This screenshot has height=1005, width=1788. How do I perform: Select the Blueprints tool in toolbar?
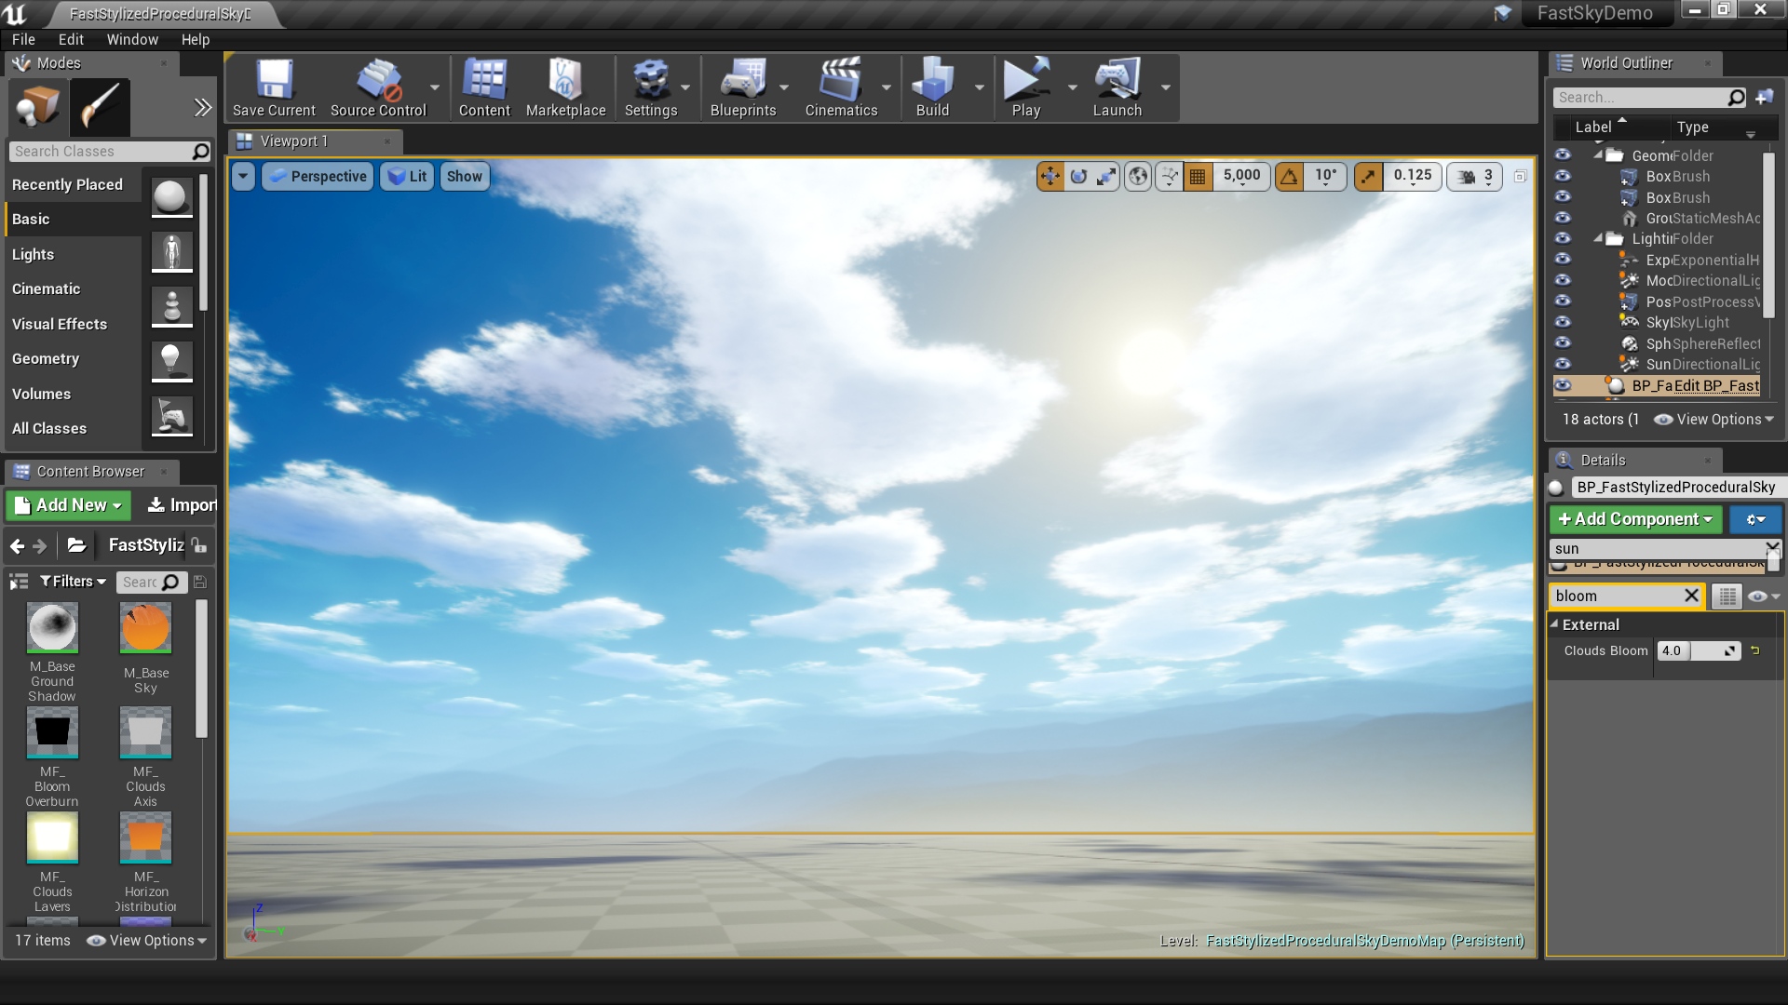point(743,86)
